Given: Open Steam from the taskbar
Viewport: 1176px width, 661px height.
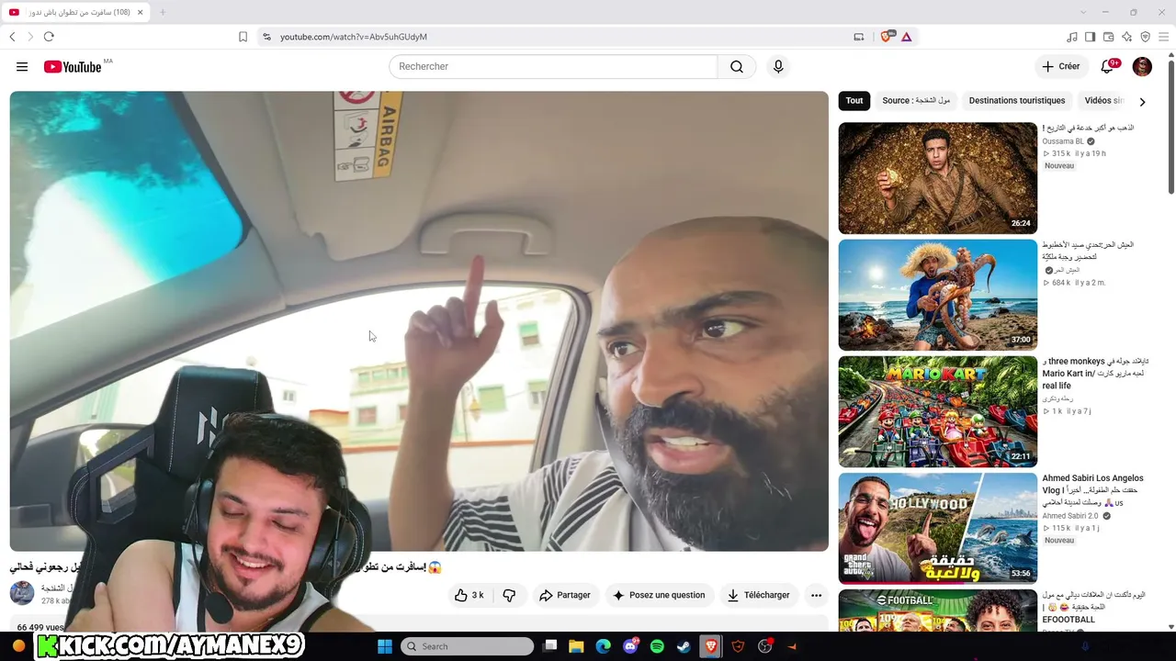Looking at the screenshot, I should (684, 646).
